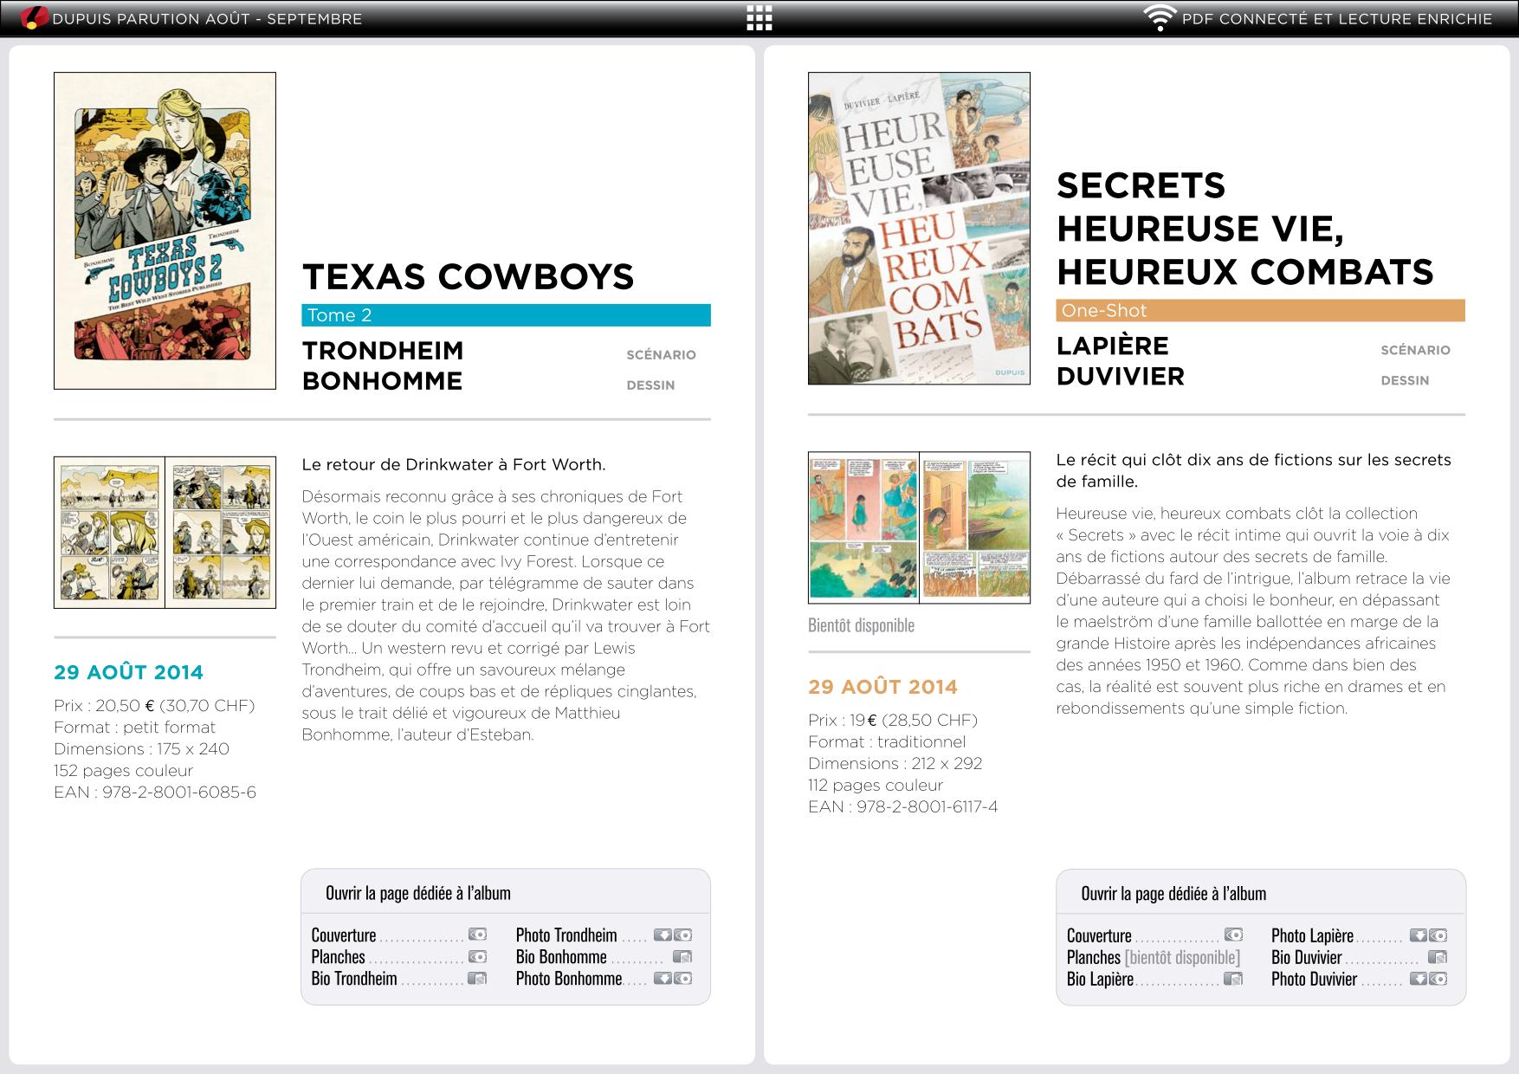Viewport: 1519px width, 1074px height.
Task: View Texas Cowboys Couverture eye icon
Action: pos(477,935)
